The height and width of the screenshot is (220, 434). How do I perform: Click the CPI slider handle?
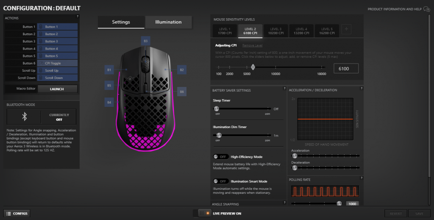point(253,67)
